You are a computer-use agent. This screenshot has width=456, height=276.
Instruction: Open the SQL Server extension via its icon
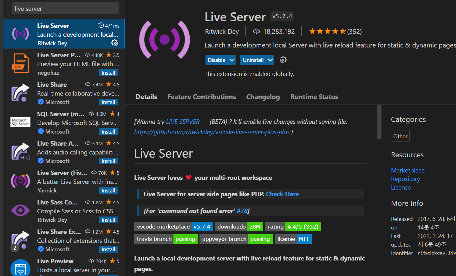(x=20, y=122)
